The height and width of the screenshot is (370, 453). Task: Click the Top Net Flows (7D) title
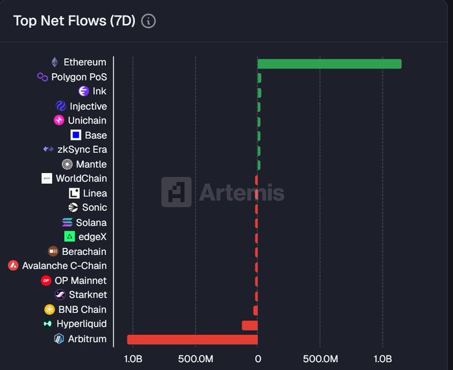click(x=74, y=21)
